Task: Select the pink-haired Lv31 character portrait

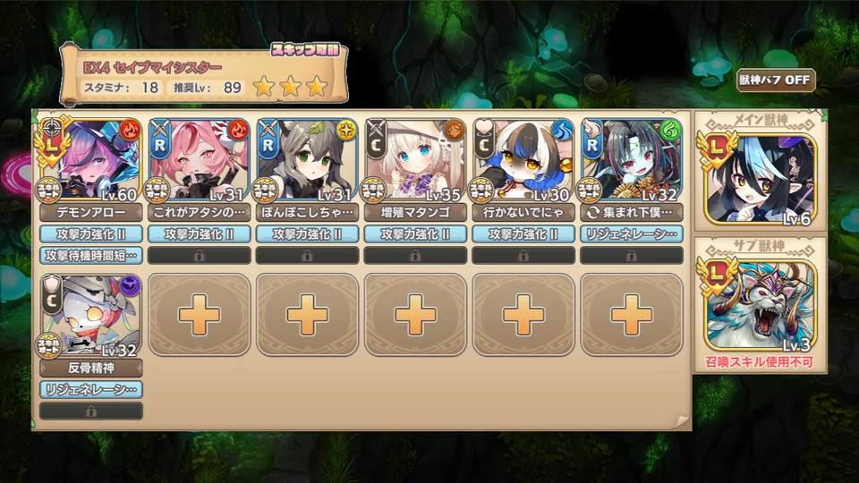Action: [200, 159]
